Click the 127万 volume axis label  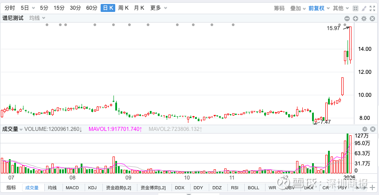[361, 136]
